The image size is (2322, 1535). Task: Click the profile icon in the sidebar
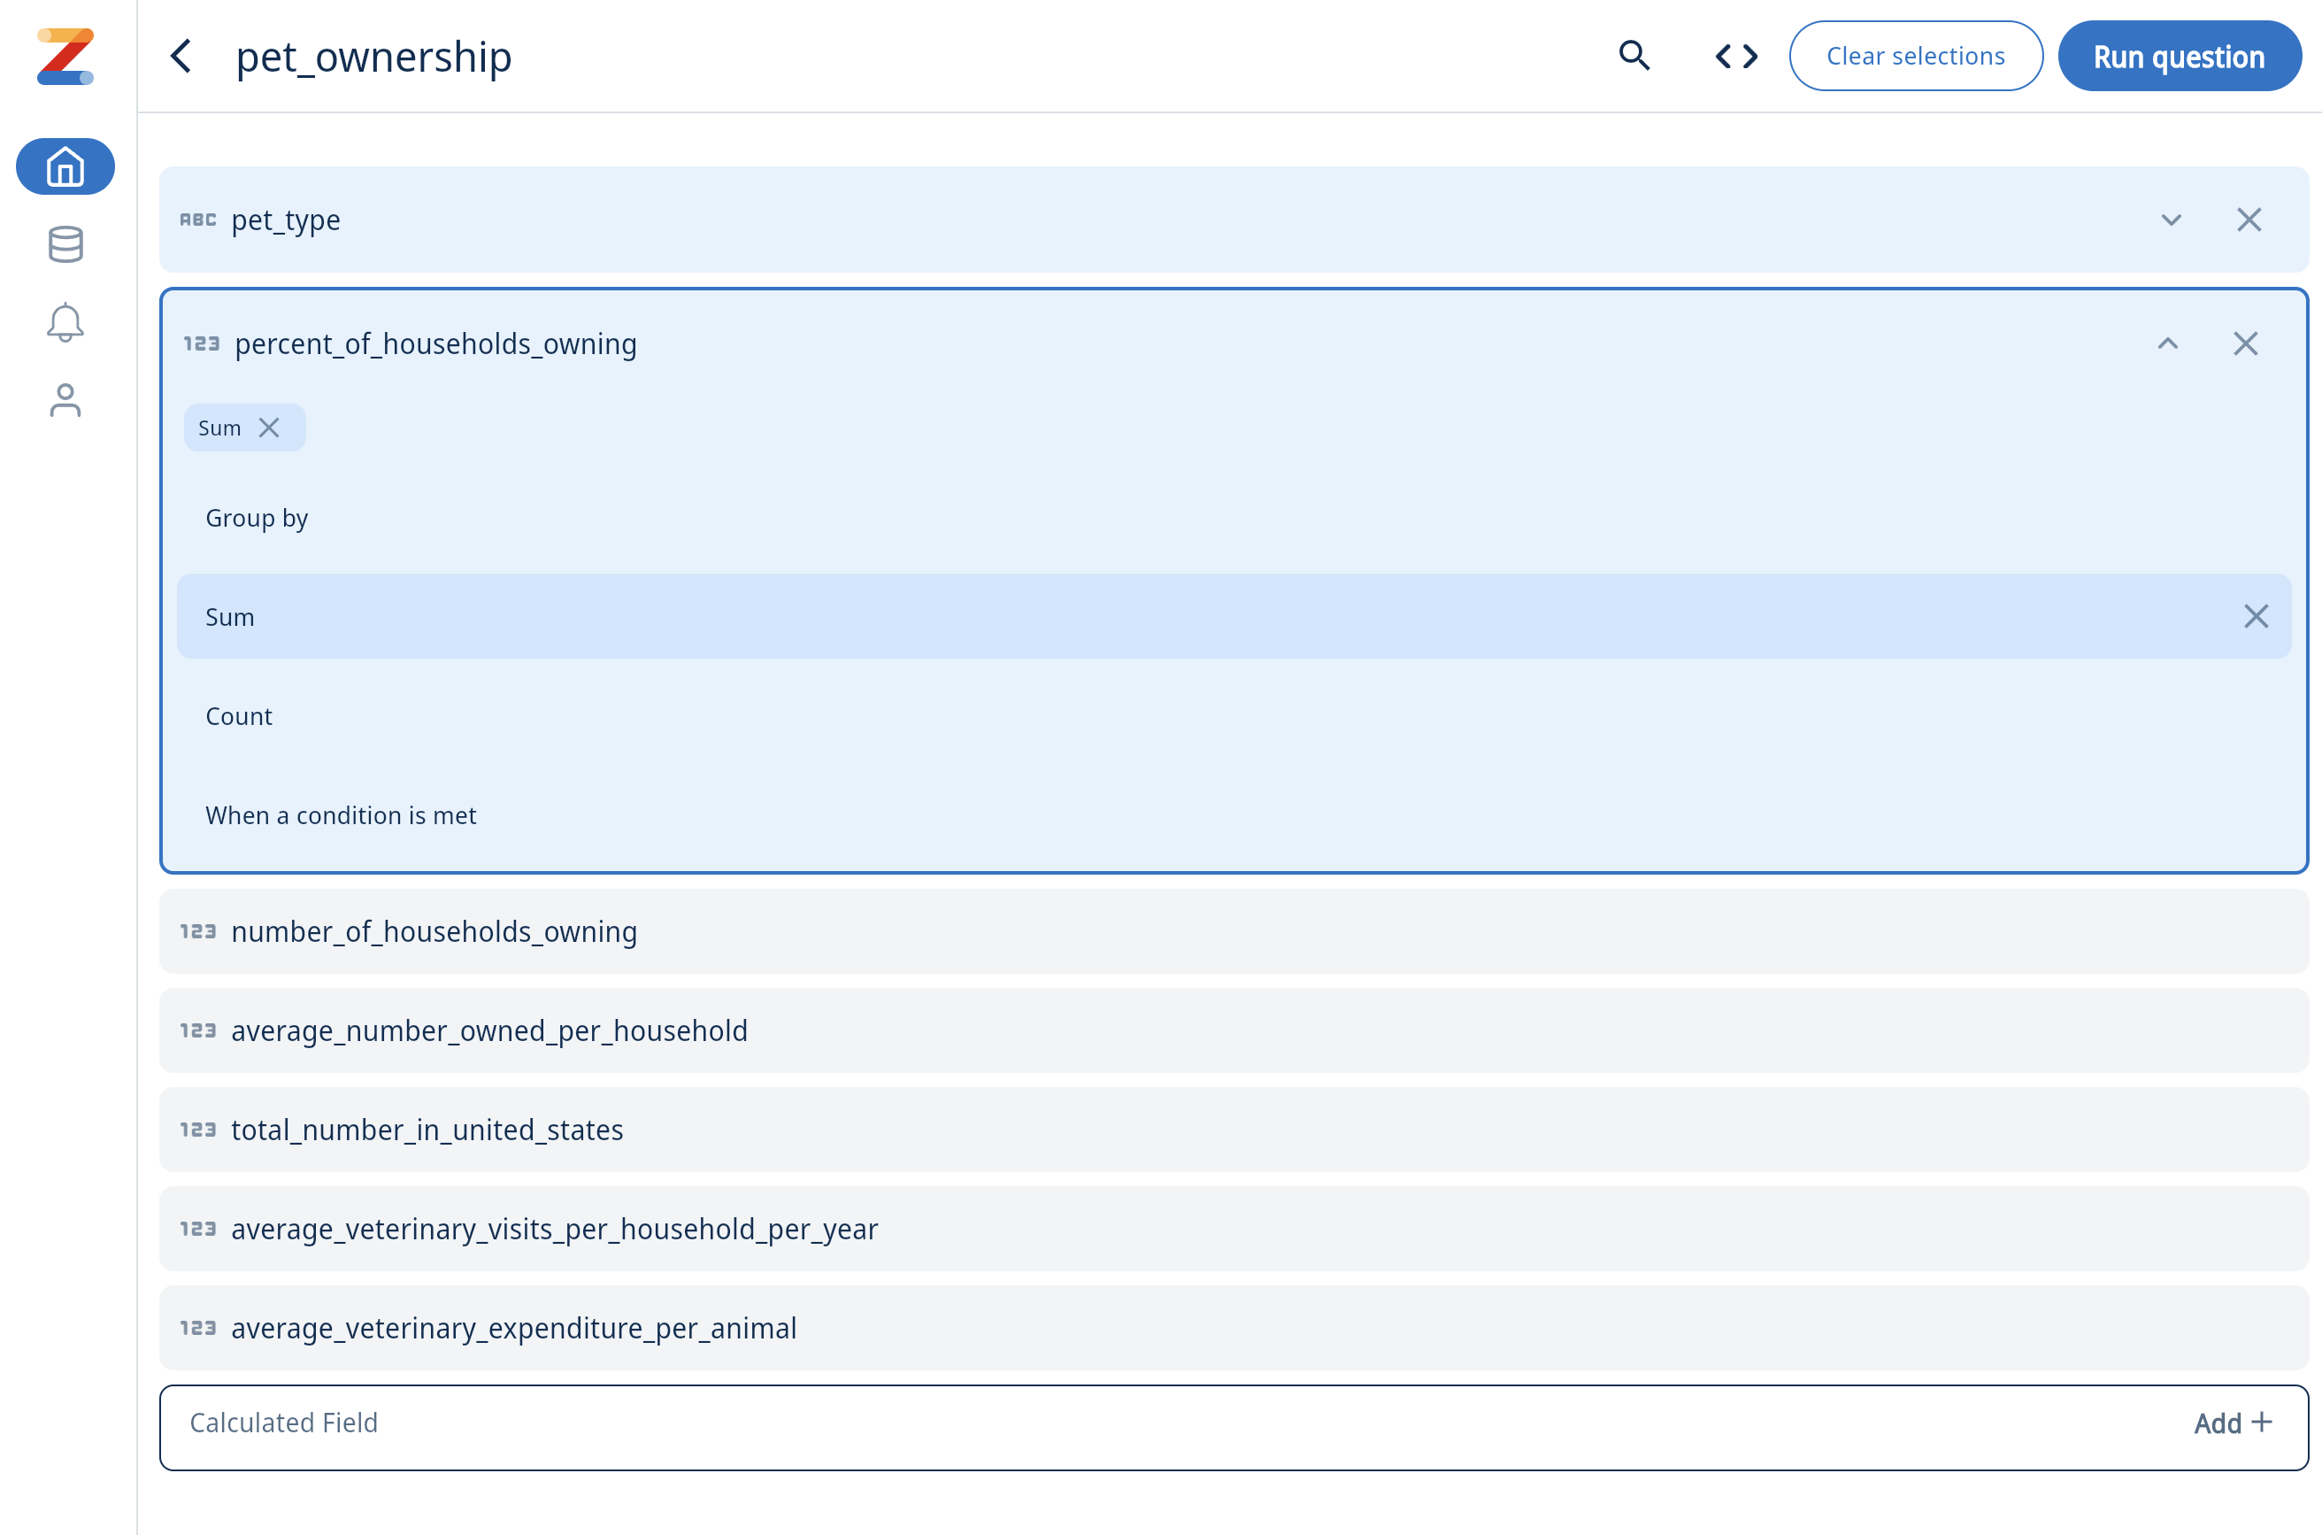(x=65, y=400)
